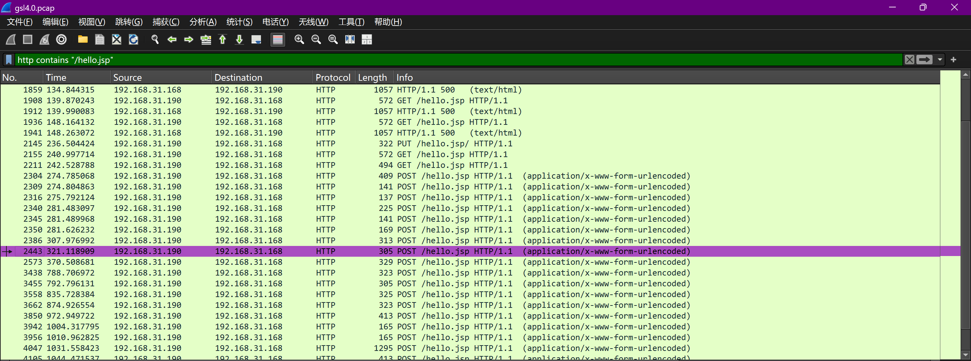Open the display filter bookmark menu
This screenshot has width=971, height=361.
click(9, 60)
